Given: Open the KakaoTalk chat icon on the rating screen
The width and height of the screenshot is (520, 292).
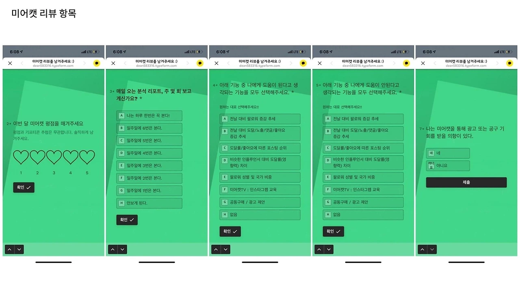Looking at the screenshot, I should point(97,63).
